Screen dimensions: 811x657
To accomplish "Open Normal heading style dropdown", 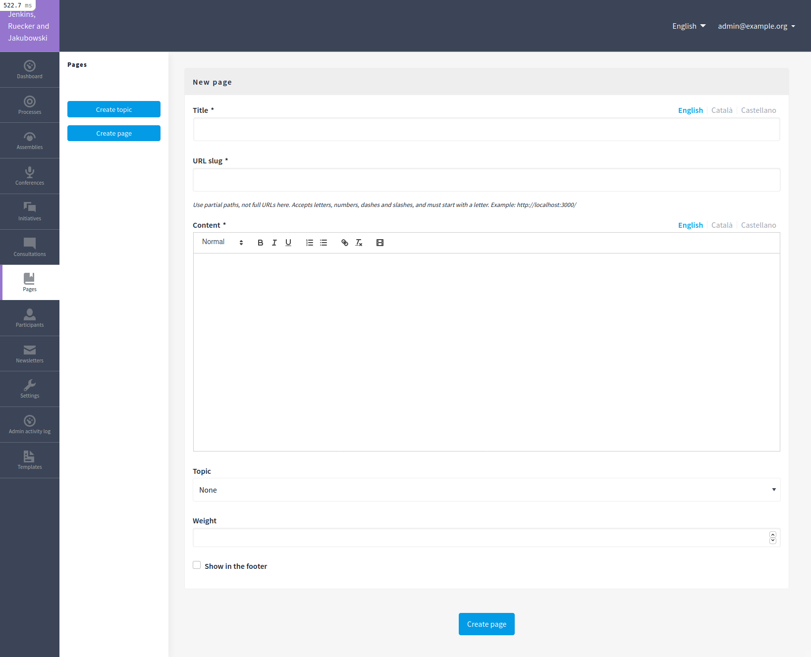I will 222,242.
